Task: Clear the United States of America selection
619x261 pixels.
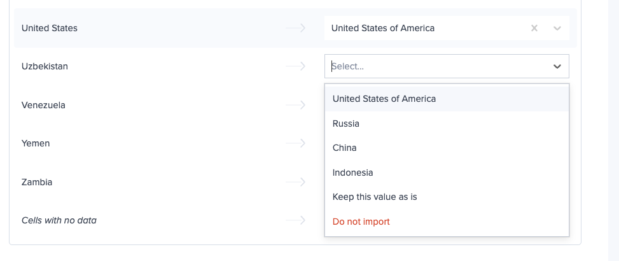Action: [534, 28]
